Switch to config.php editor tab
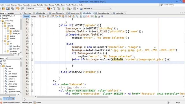Image resolution: width=185 pixels, height=104 pixels. pos(119,13)
